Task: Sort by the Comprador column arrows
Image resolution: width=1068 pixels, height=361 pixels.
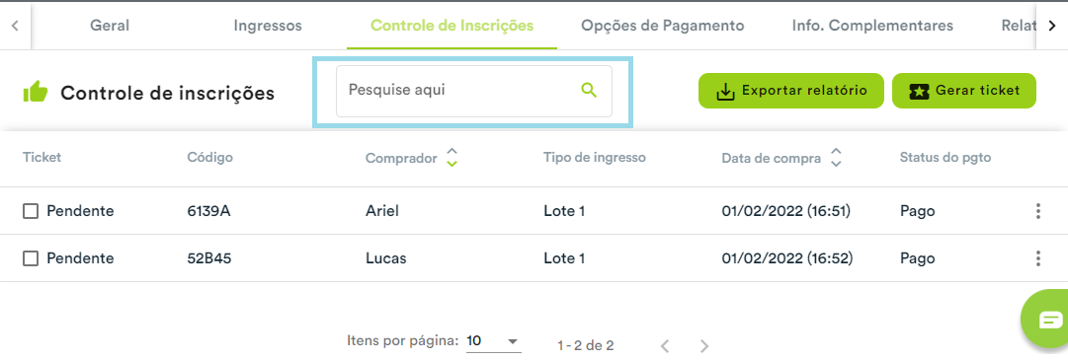Action: click(x=452, y=158)
